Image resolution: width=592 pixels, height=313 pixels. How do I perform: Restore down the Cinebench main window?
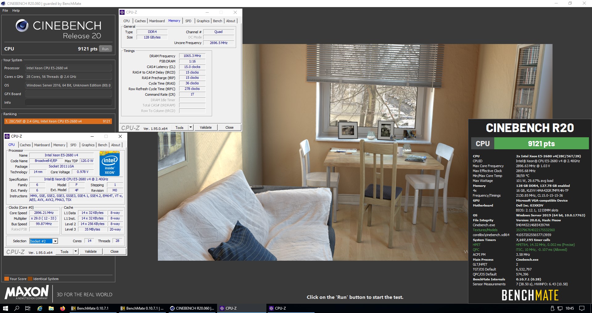click(570, 3)
